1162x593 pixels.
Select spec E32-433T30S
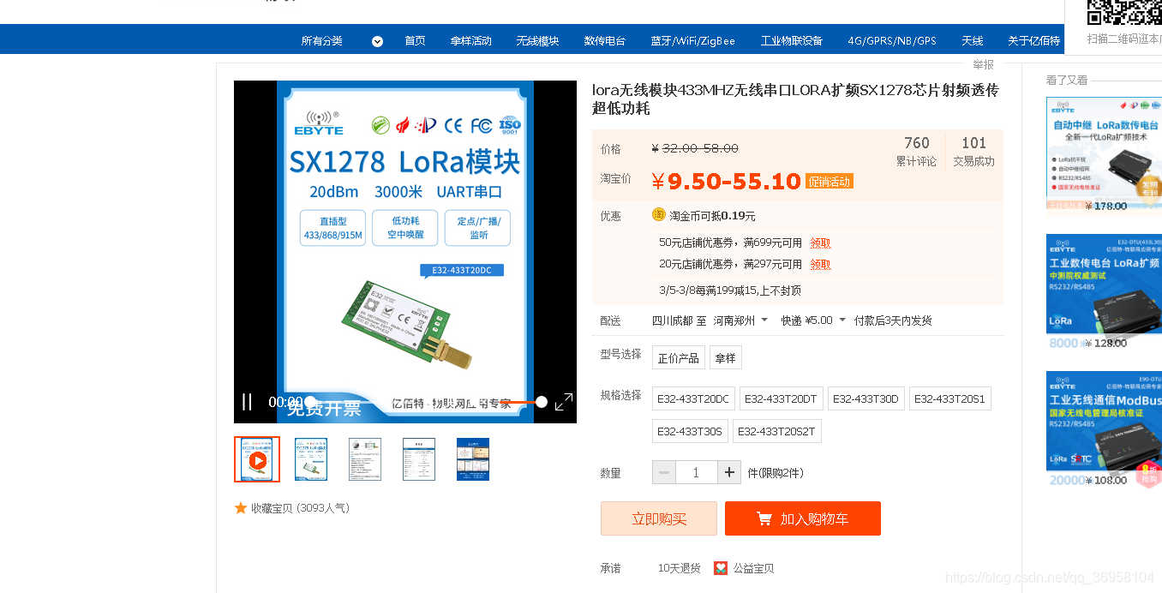click(690, 432)
